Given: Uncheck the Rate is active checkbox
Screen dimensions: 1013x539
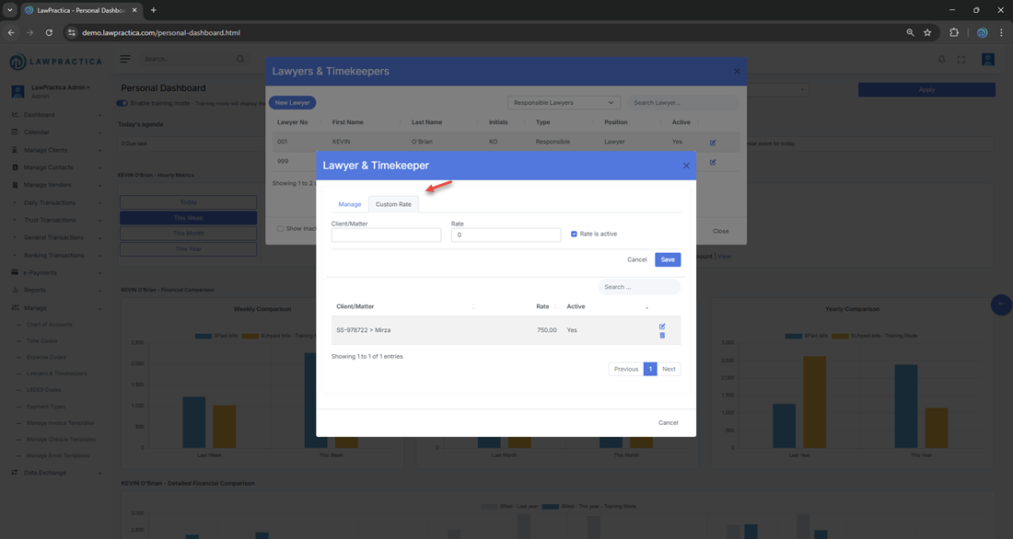Looking at the screenshot, I should coord(574,234).
